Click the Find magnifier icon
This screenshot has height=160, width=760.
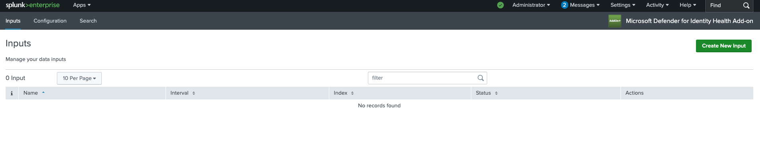click(x=746, y=6)
